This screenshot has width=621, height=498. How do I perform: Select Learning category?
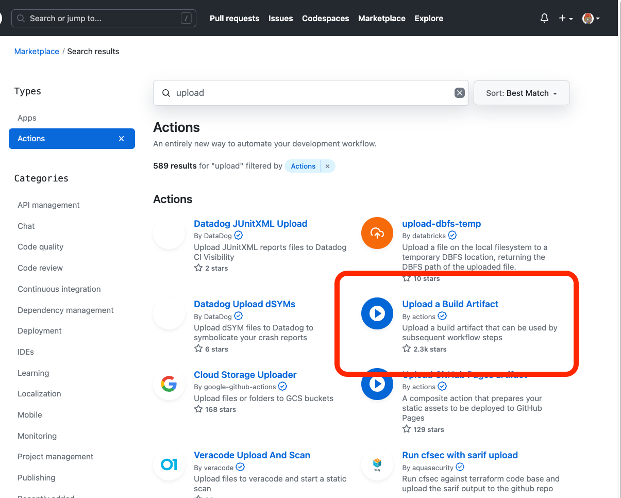33,373
